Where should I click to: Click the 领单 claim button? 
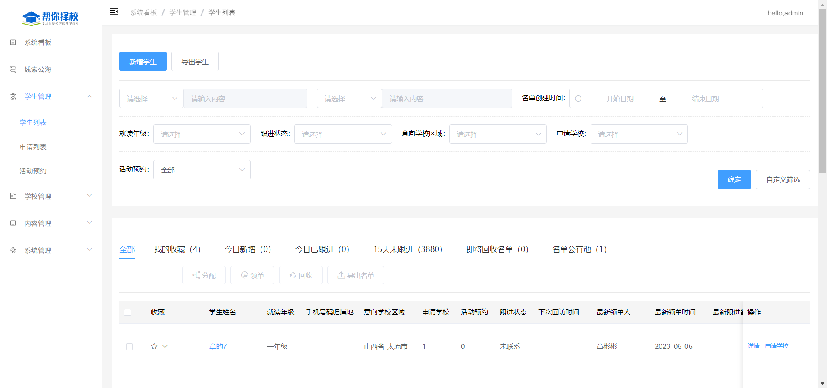252,275
